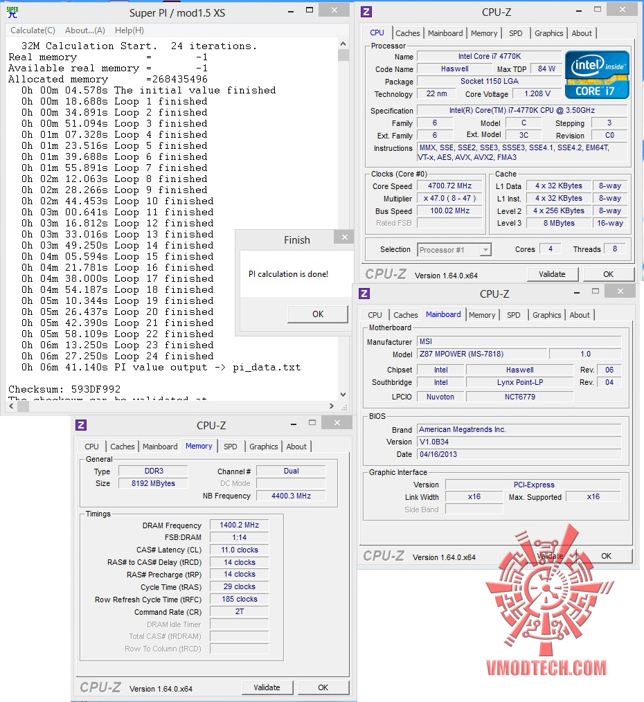
Task: Click the Super PI horizontal scrollbar thumb
Action: click(23, 406)
